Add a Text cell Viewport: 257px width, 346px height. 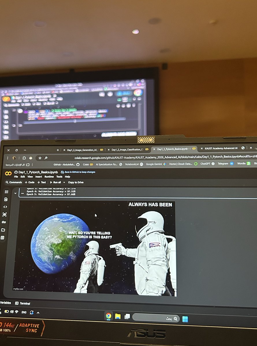click(42, 182)
